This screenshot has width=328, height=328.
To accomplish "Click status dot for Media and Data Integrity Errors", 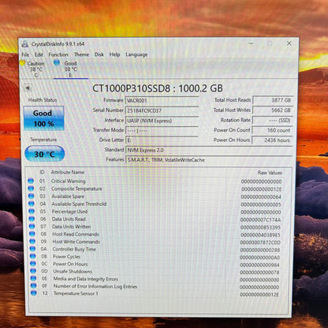I will [x=33, y=278].
